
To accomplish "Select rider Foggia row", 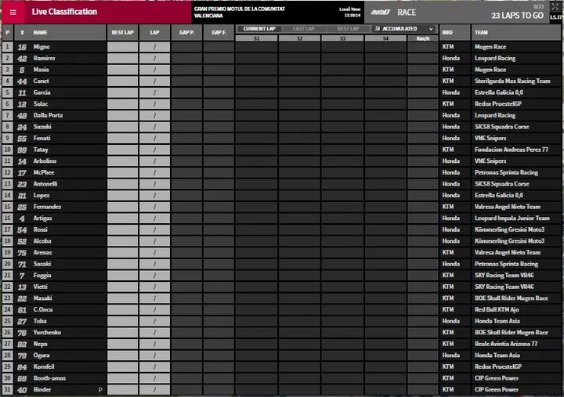I will tap(282, 276).
